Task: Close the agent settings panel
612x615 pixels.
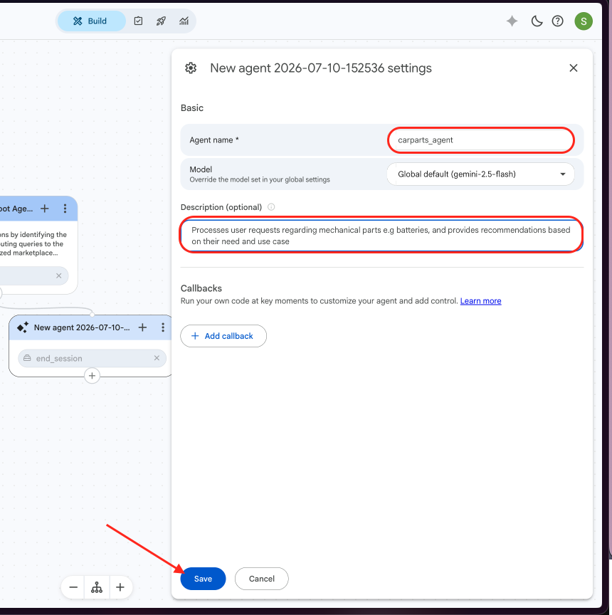Action: 573,68
